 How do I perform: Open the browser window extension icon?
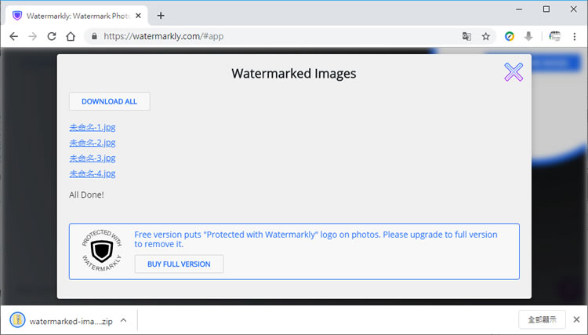click(554, 36)
